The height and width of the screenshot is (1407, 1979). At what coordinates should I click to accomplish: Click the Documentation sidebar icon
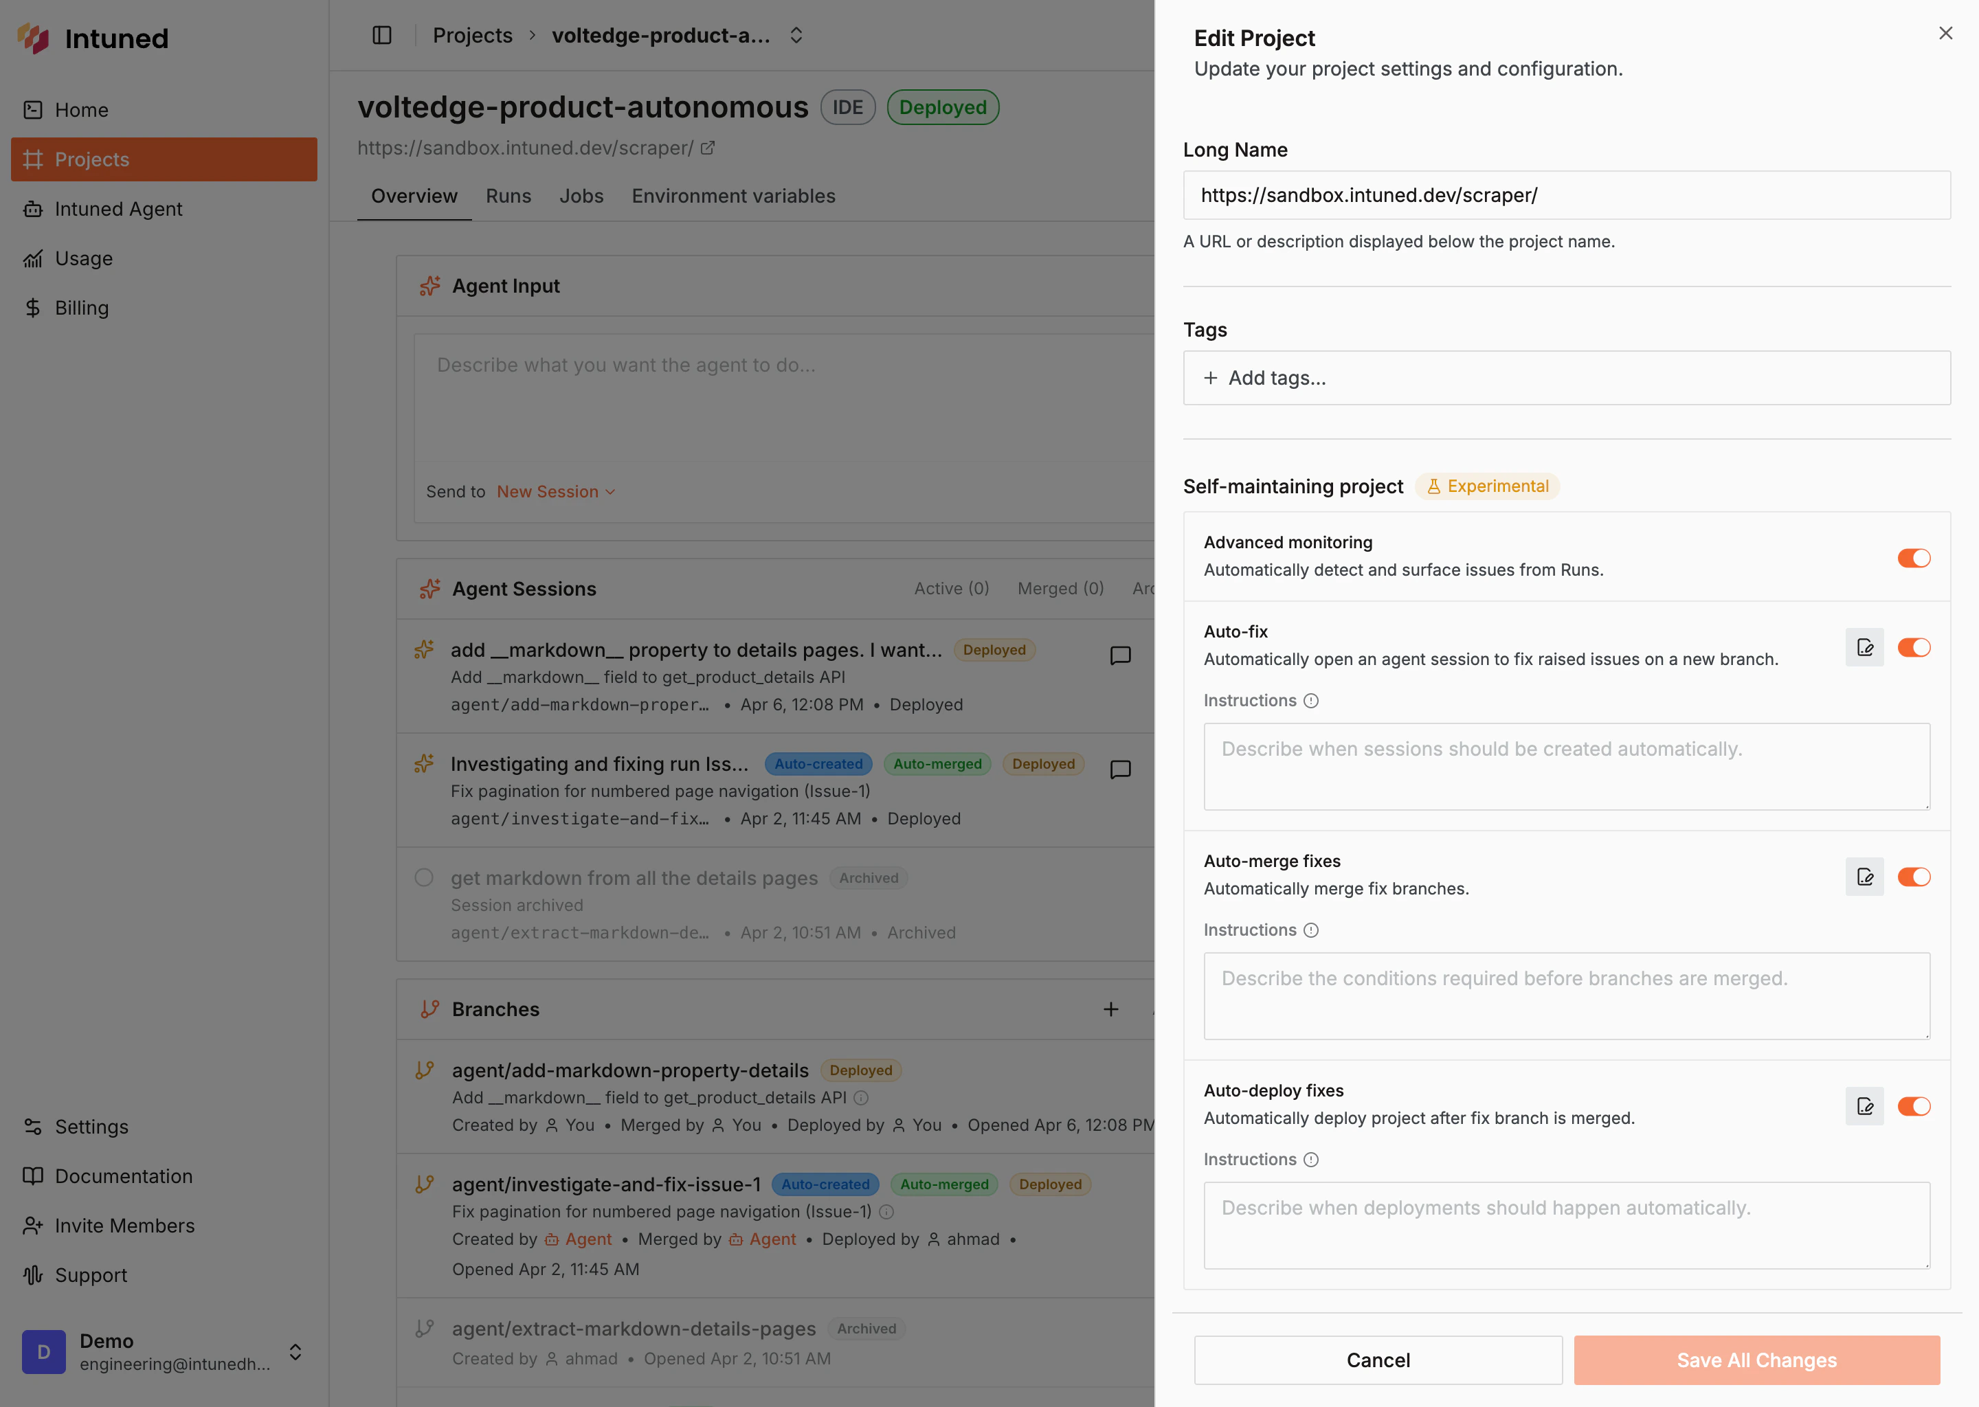[32, 1175]
